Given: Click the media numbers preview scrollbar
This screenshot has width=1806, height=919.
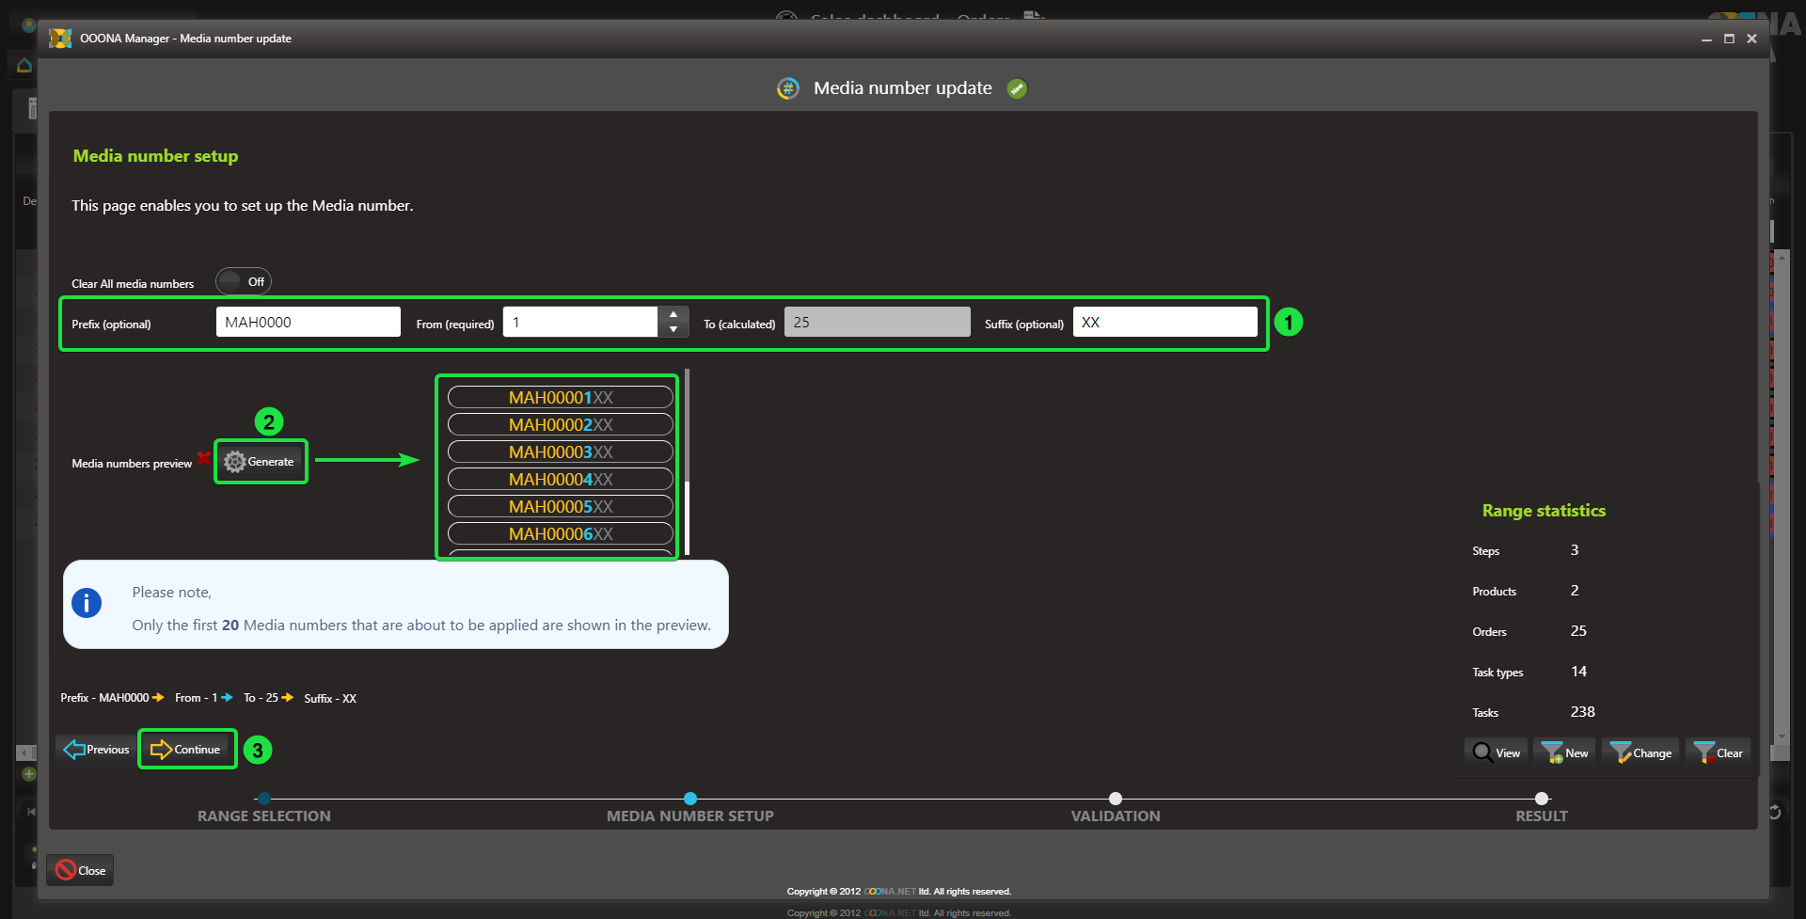Looking at the screenshot, I should (688, 461).
